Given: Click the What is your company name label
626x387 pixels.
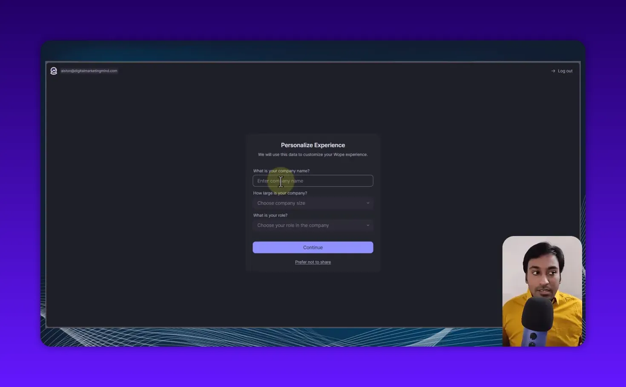Looking at the screenshot, I should pos(281,171).
